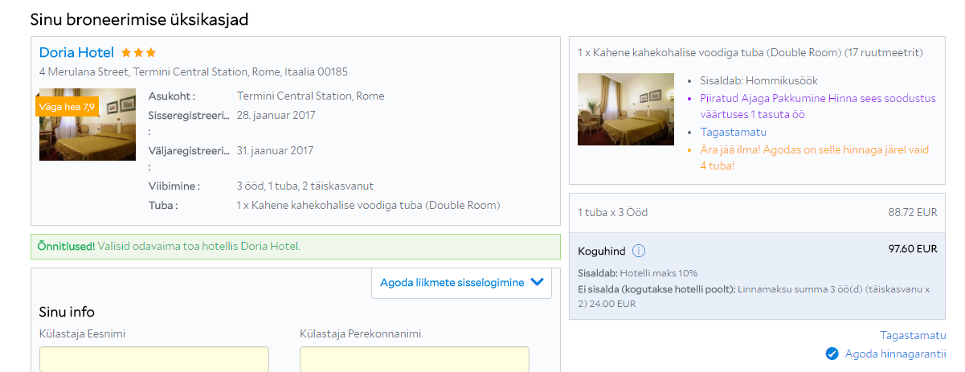Focus the Külastaja Eesnimi input field

(x=153, y=359)
